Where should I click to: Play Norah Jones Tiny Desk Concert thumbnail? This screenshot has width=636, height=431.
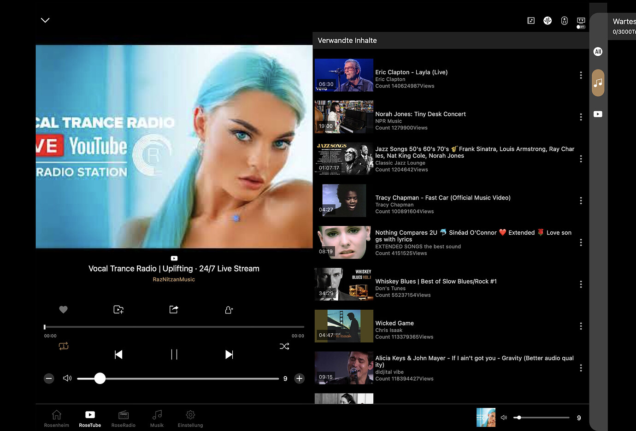pos(344,117)
